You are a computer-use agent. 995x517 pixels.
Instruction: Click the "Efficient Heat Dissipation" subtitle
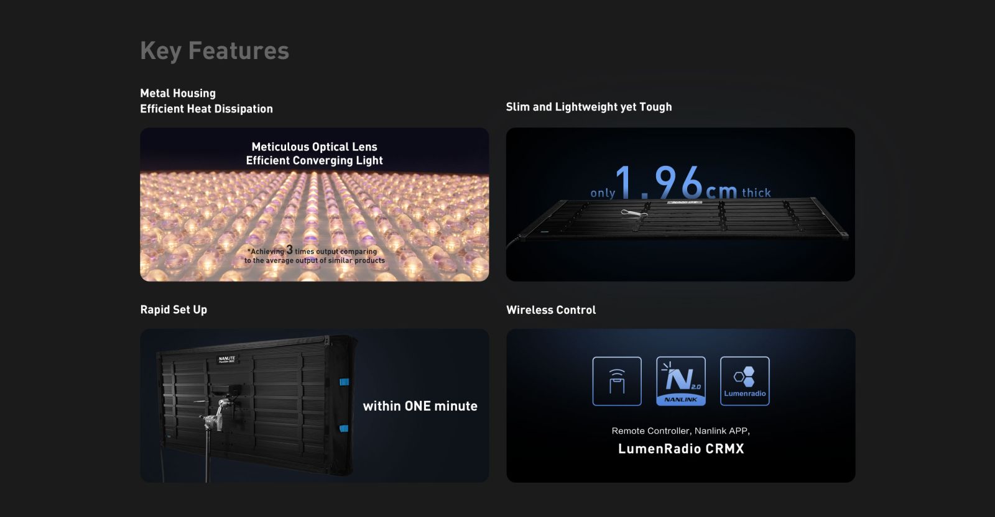[x=206, y=109]
